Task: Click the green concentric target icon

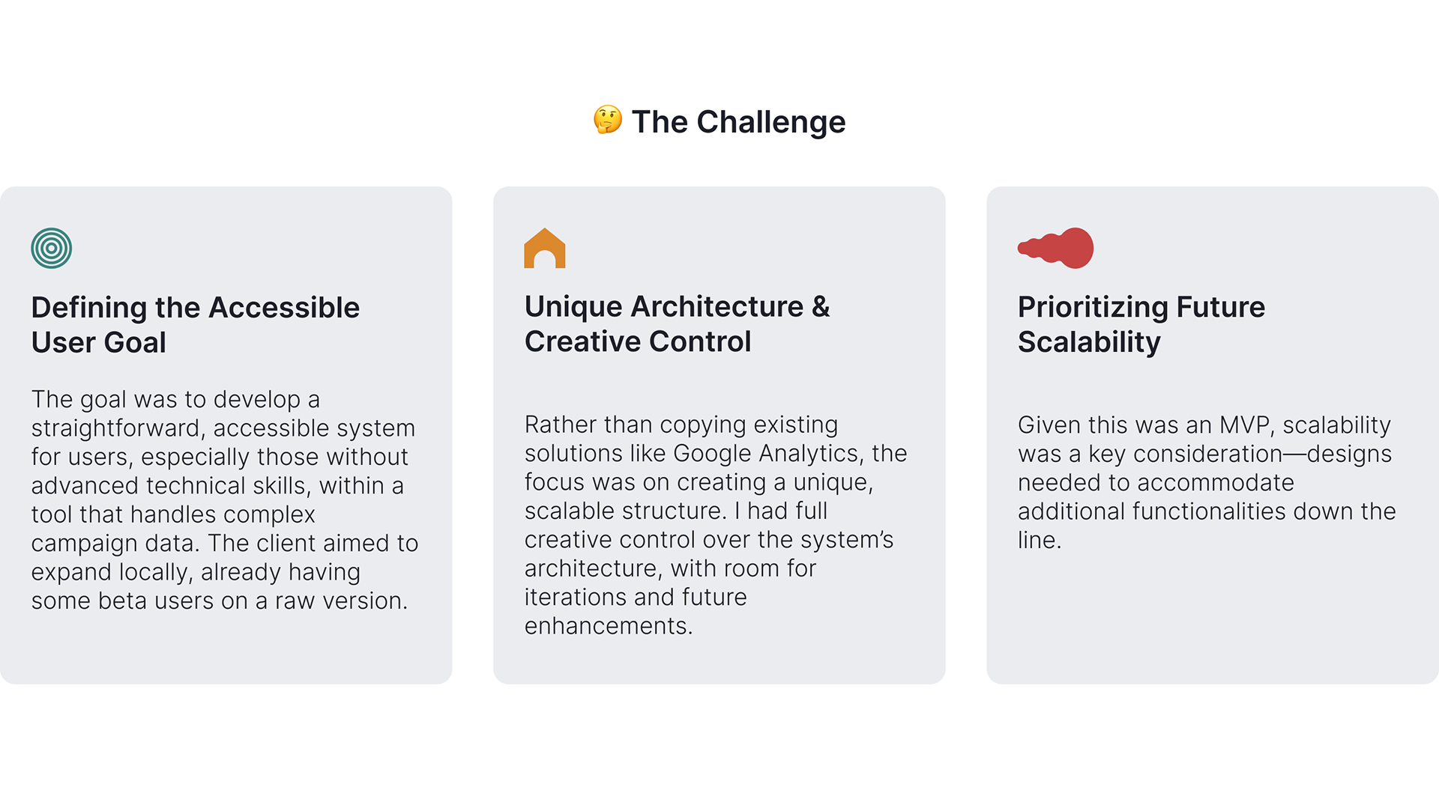Action: [x=51, y=248]
